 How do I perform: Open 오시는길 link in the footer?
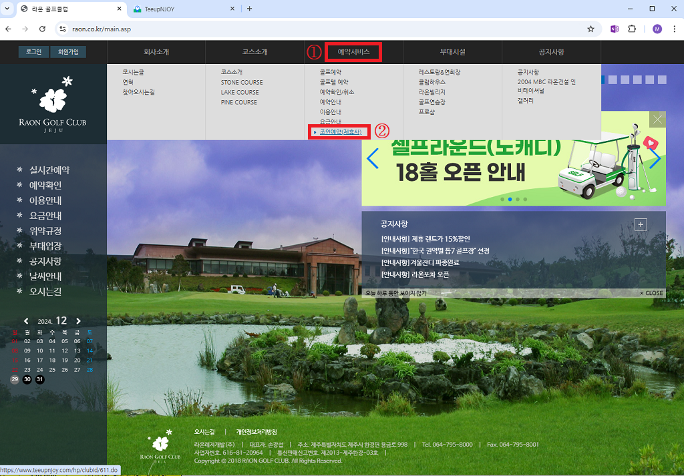pos(204,432)
